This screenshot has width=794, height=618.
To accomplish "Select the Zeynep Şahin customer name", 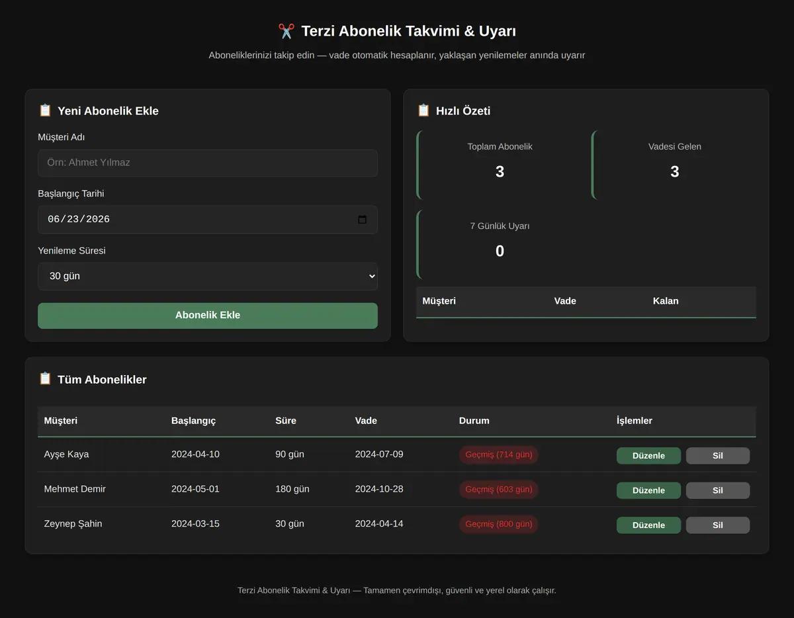I will click(73, 524).
